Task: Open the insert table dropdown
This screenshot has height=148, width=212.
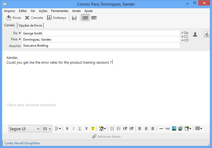Action: 199,128
